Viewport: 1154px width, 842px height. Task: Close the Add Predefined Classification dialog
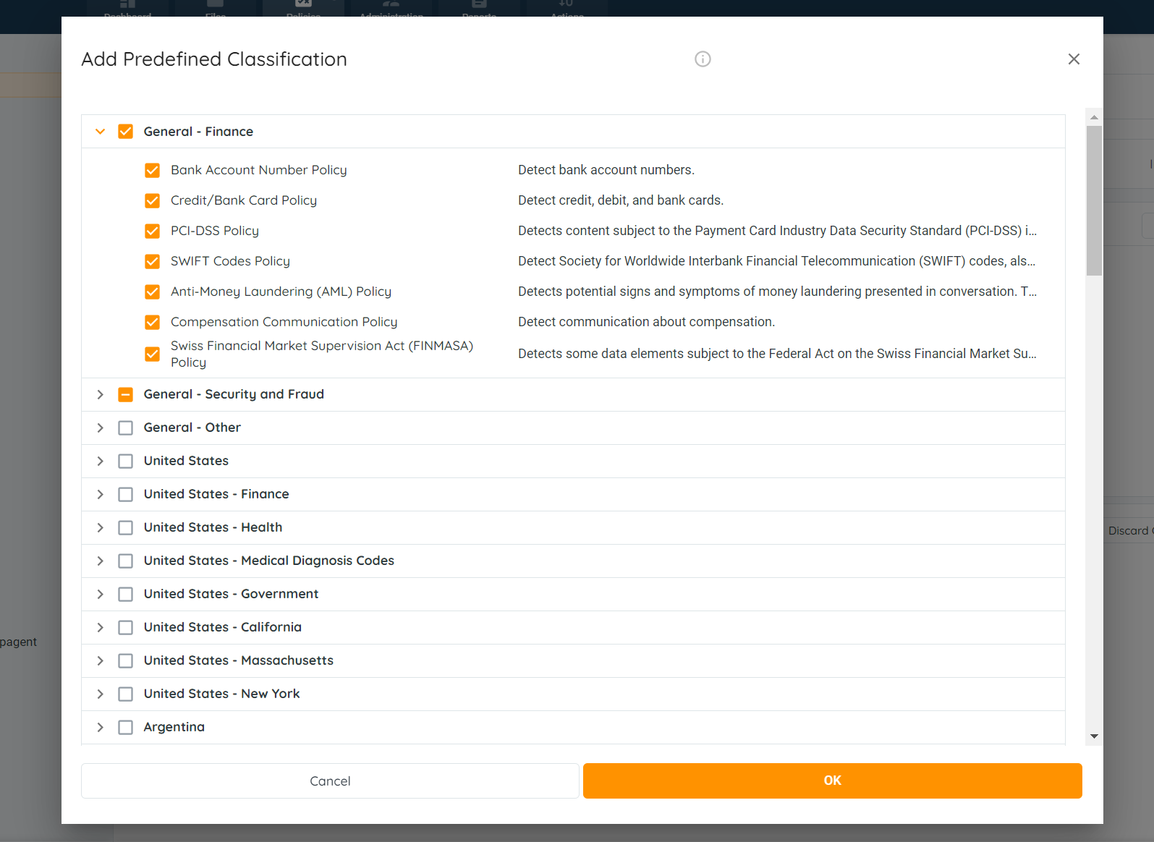tap(1074, 59)
